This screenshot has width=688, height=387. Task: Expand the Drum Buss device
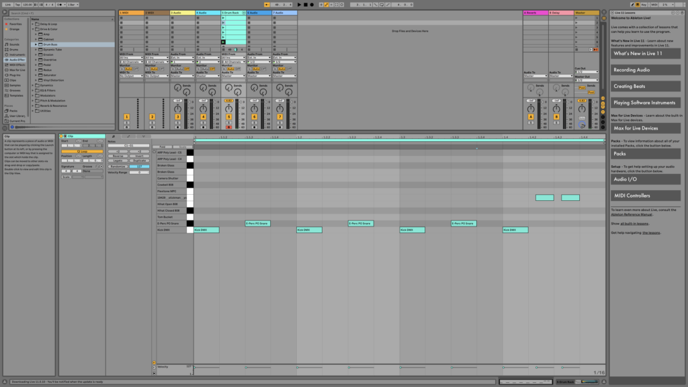pos(36,44)
